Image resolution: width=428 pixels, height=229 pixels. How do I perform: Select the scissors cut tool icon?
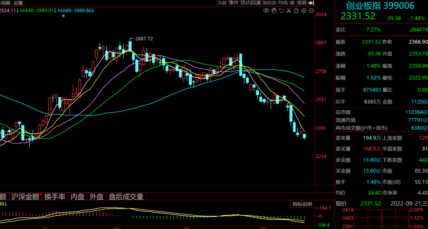[289, 10]
